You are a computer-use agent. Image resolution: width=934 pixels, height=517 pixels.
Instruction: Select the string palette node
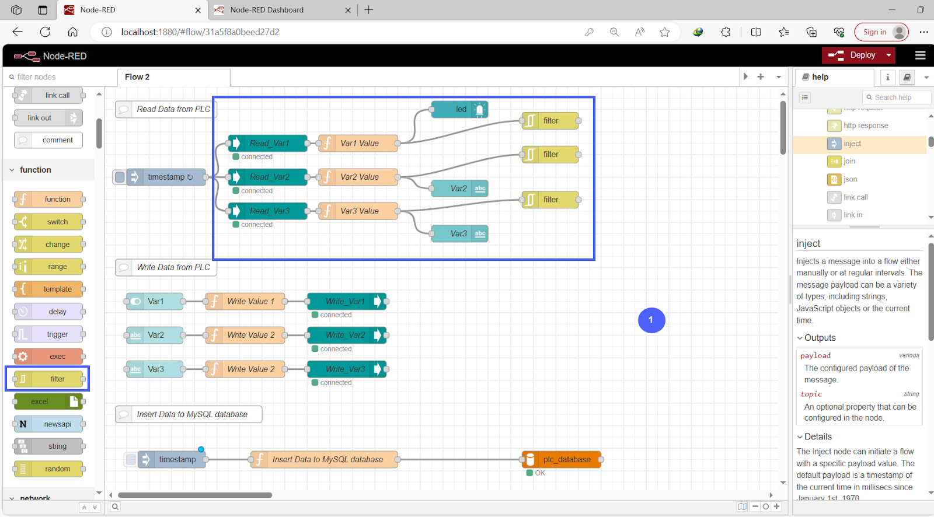[x=48, y=446]
